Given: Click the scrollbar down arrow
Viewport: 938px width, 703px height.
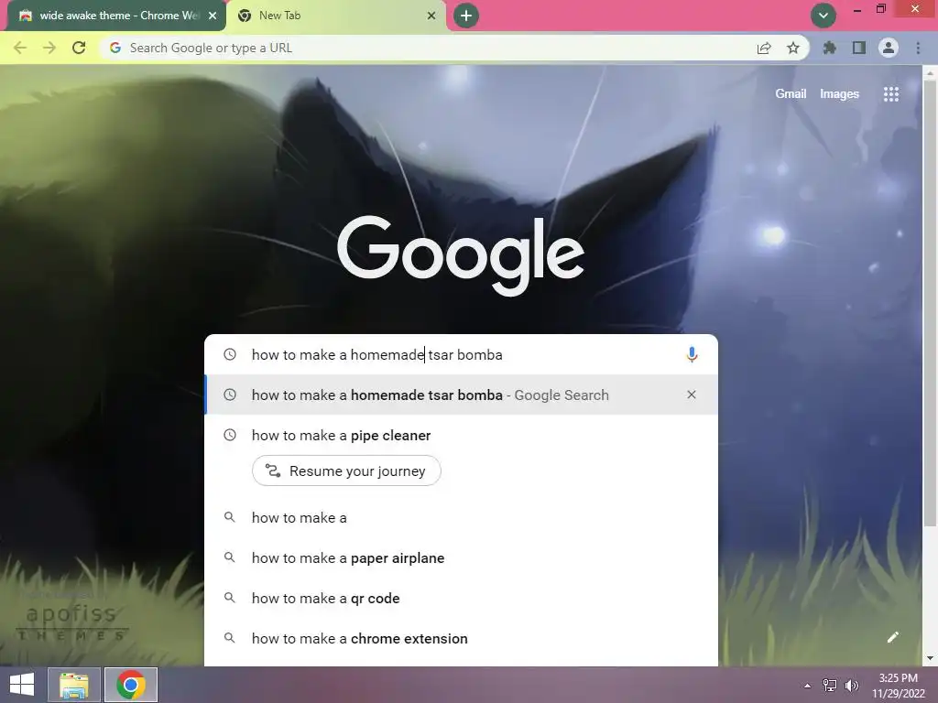Looking at the screenshot, I should point(930,658).
